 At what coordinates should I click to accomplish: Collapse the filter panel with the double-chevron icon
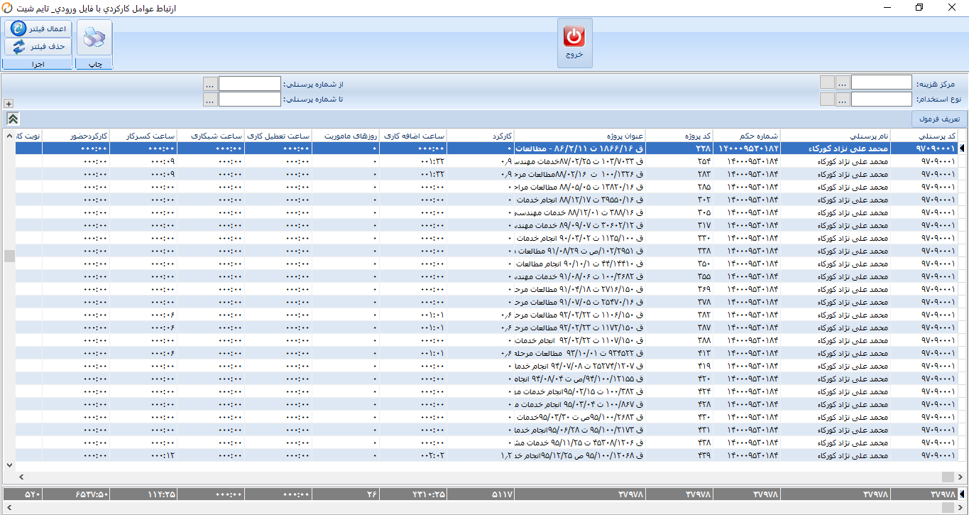(13, 119)
